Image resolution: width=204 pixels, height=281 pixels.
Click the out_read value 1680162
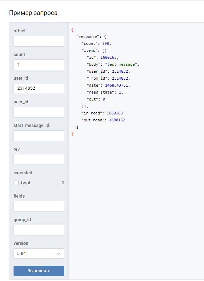pyautogui.click(x=117, y=120)
